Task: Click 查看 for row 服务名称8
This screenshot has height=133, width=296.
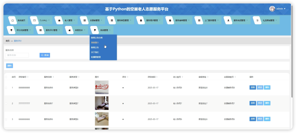Action: [253, 87]
